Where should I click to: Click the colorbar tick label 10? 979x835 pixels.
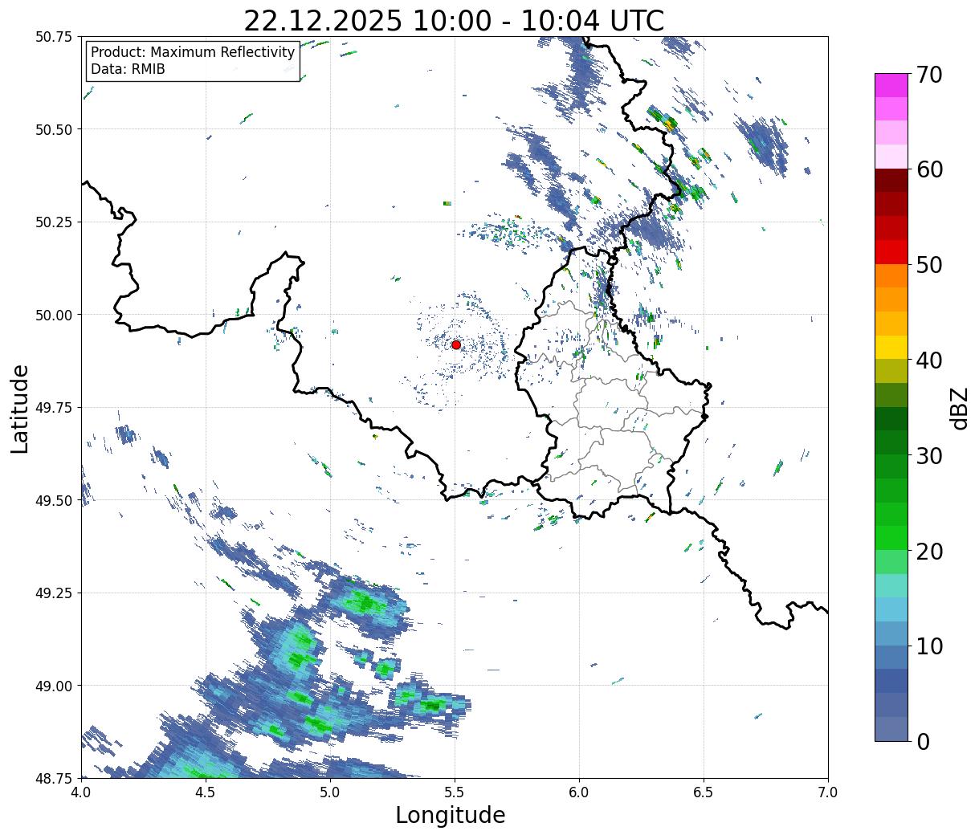(x=929, y=646)
